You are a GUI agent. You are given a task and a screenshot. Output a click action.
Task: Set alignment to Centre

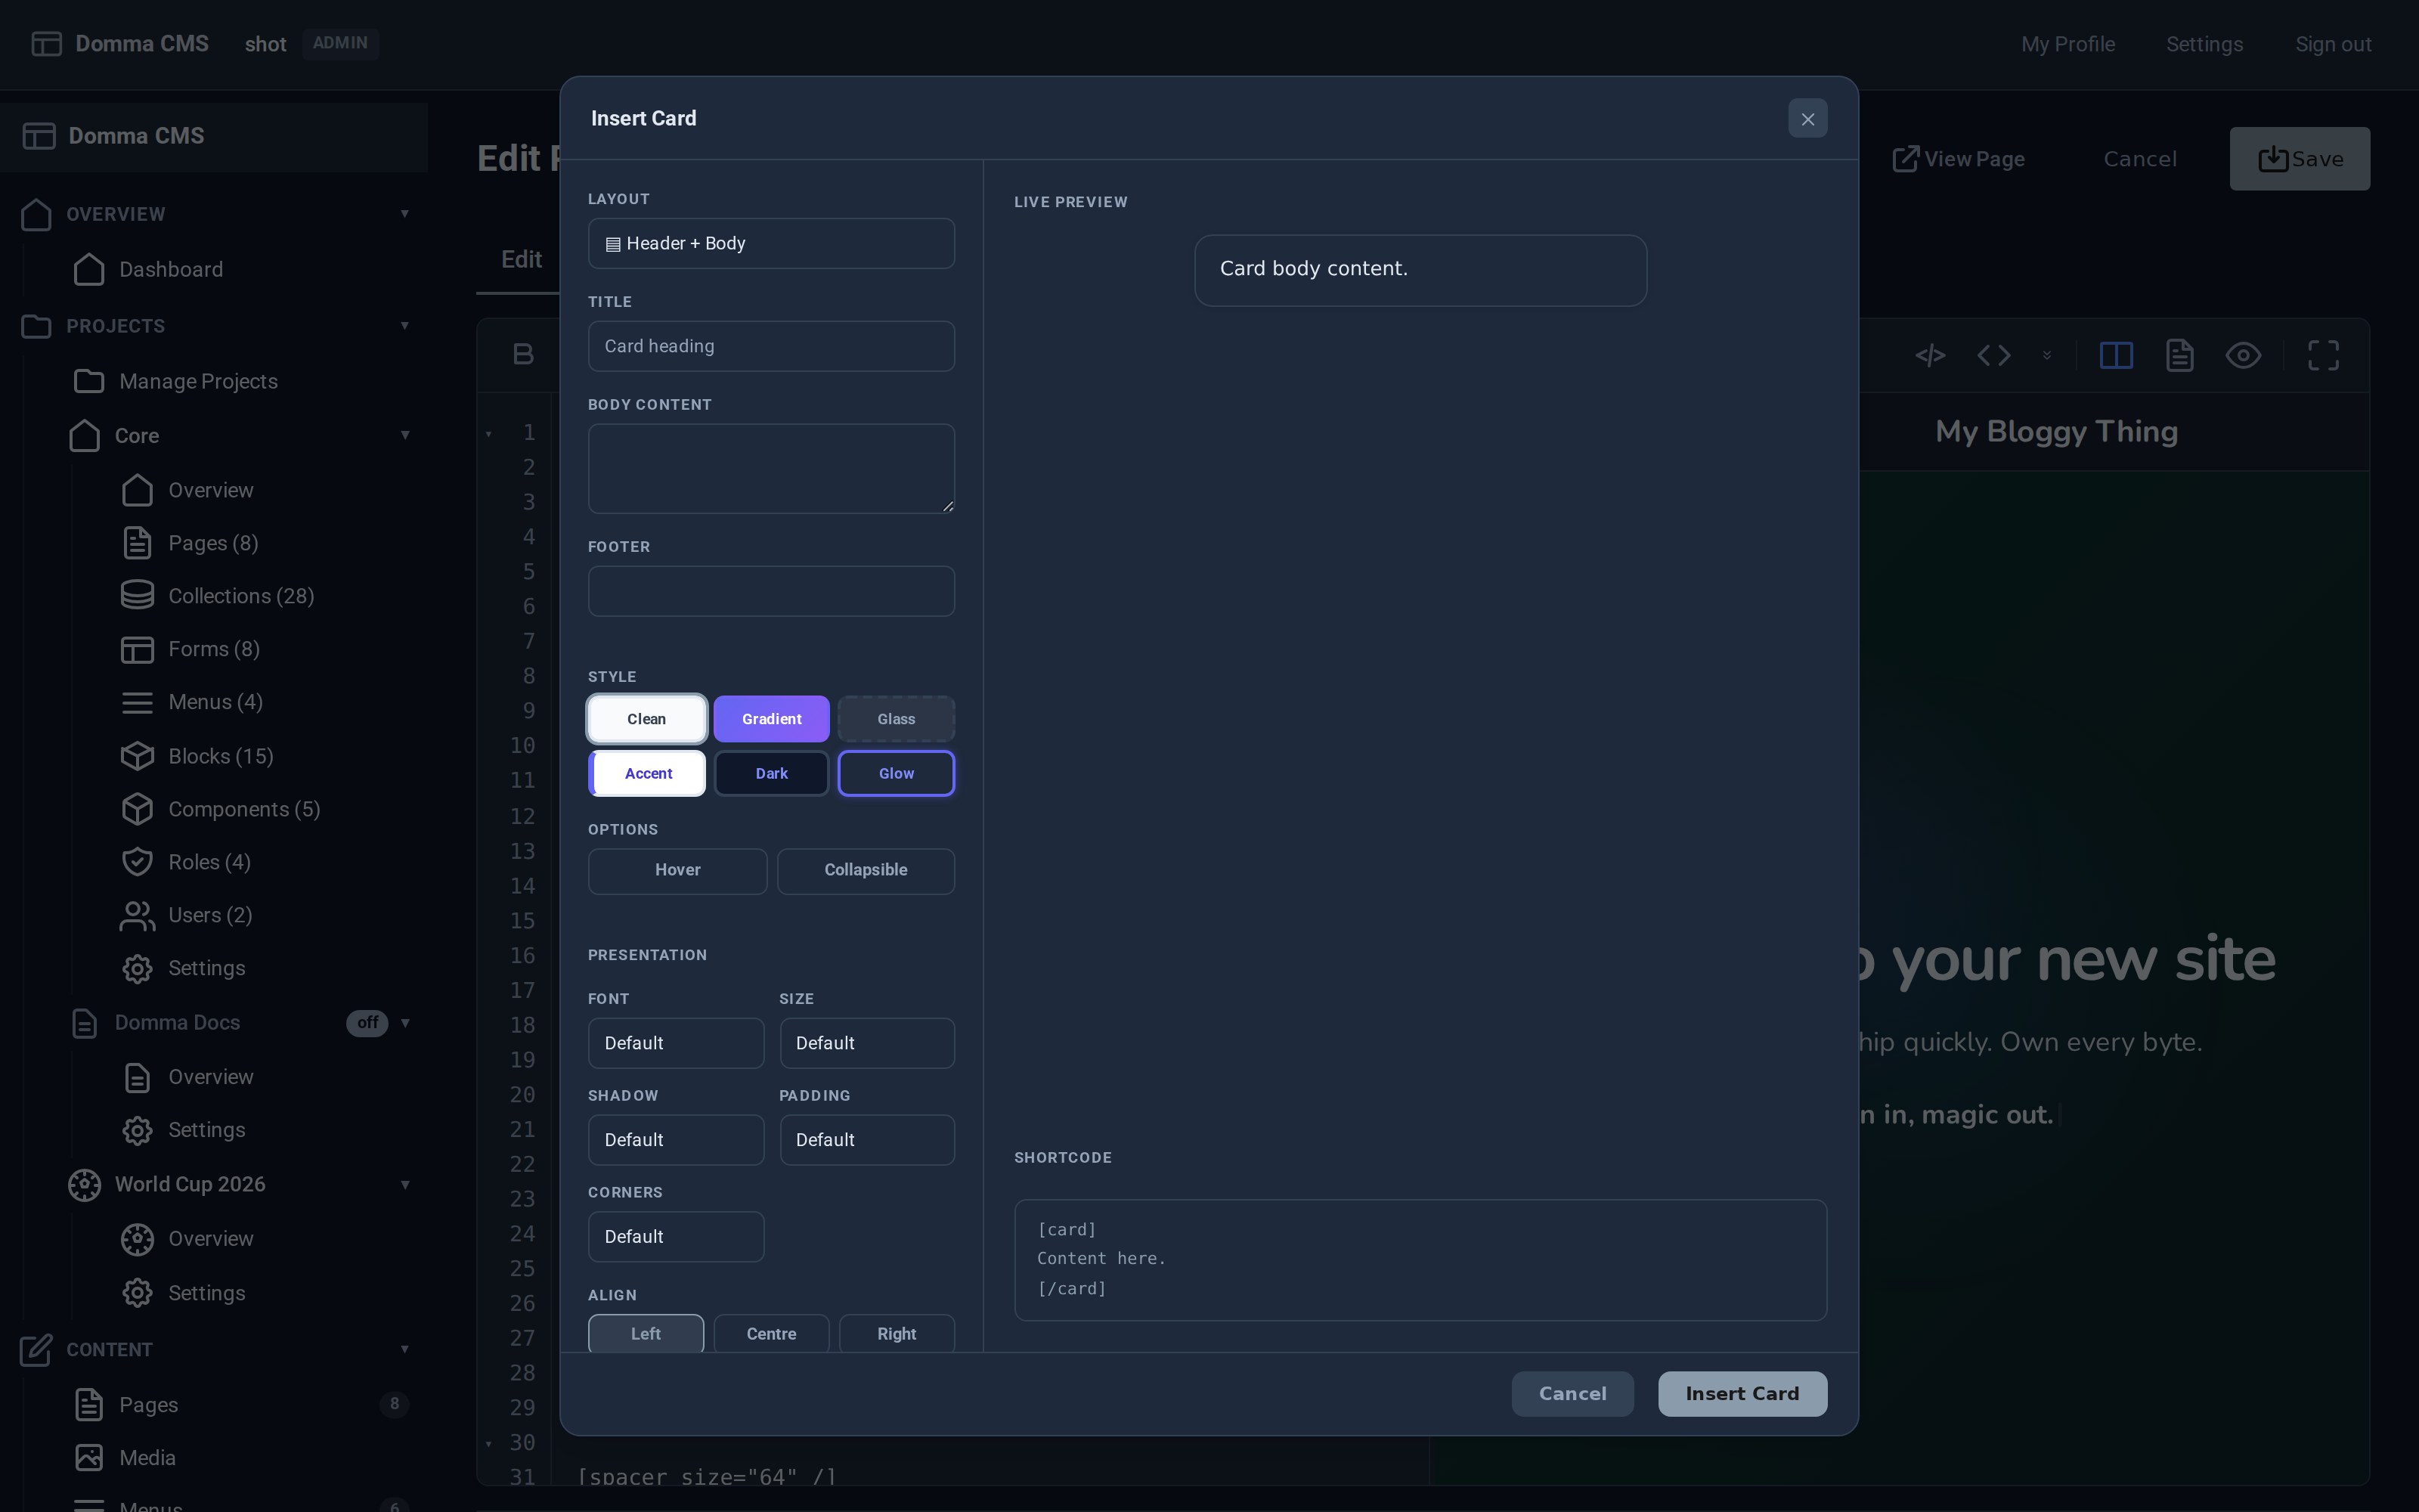pos(771,1334)
